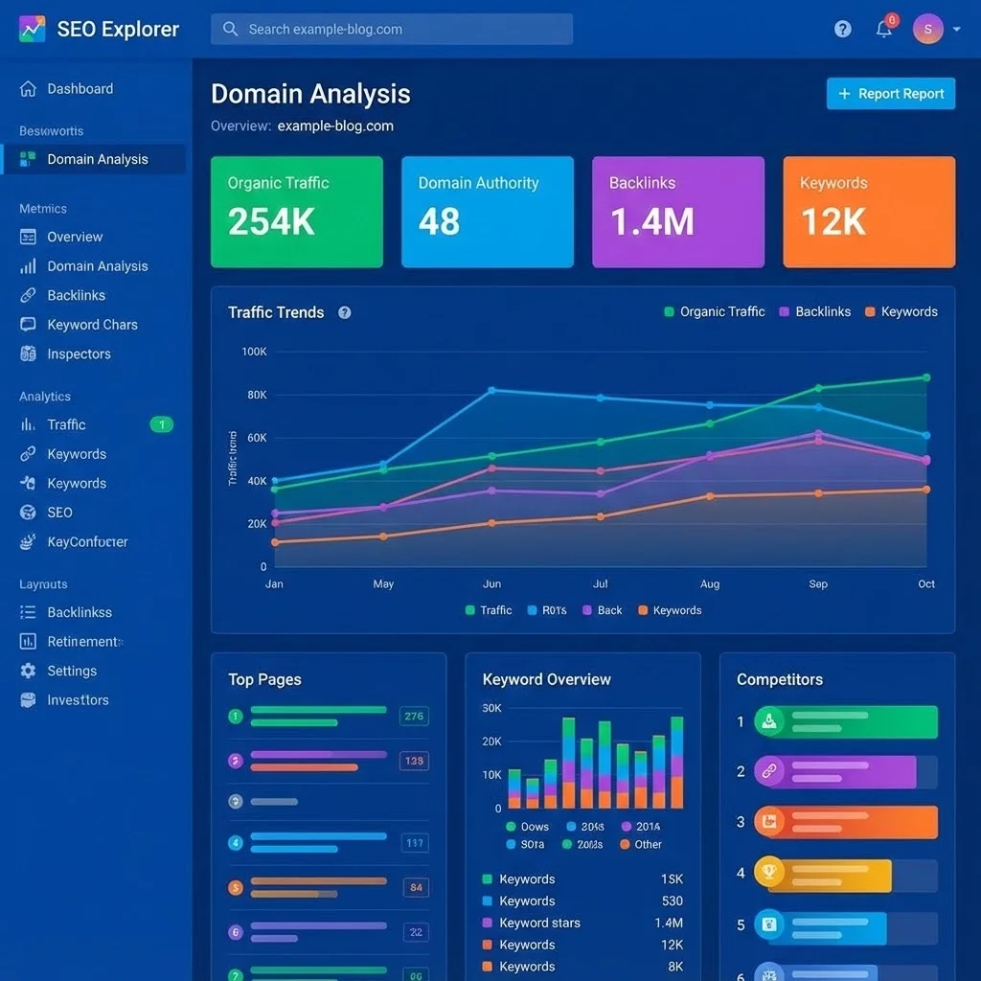The width and height of the screenshot is (981, 981).
Task: Click the Overview sidebar icon
Action: [x=28, y=237]
